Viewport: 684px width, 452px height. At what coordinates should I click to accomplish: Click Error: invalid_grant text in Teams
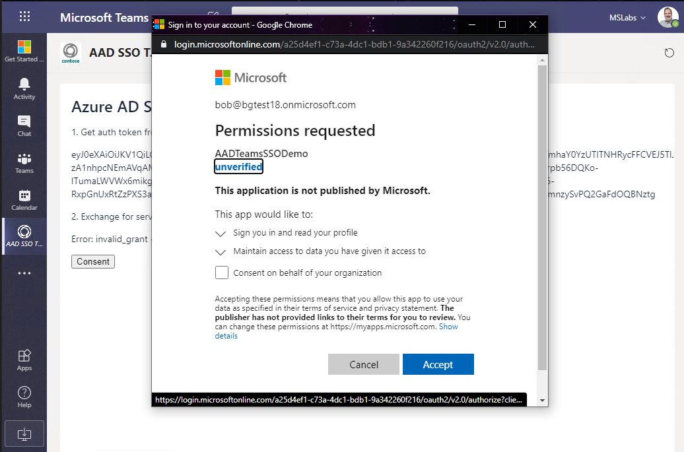pos(110,239)
